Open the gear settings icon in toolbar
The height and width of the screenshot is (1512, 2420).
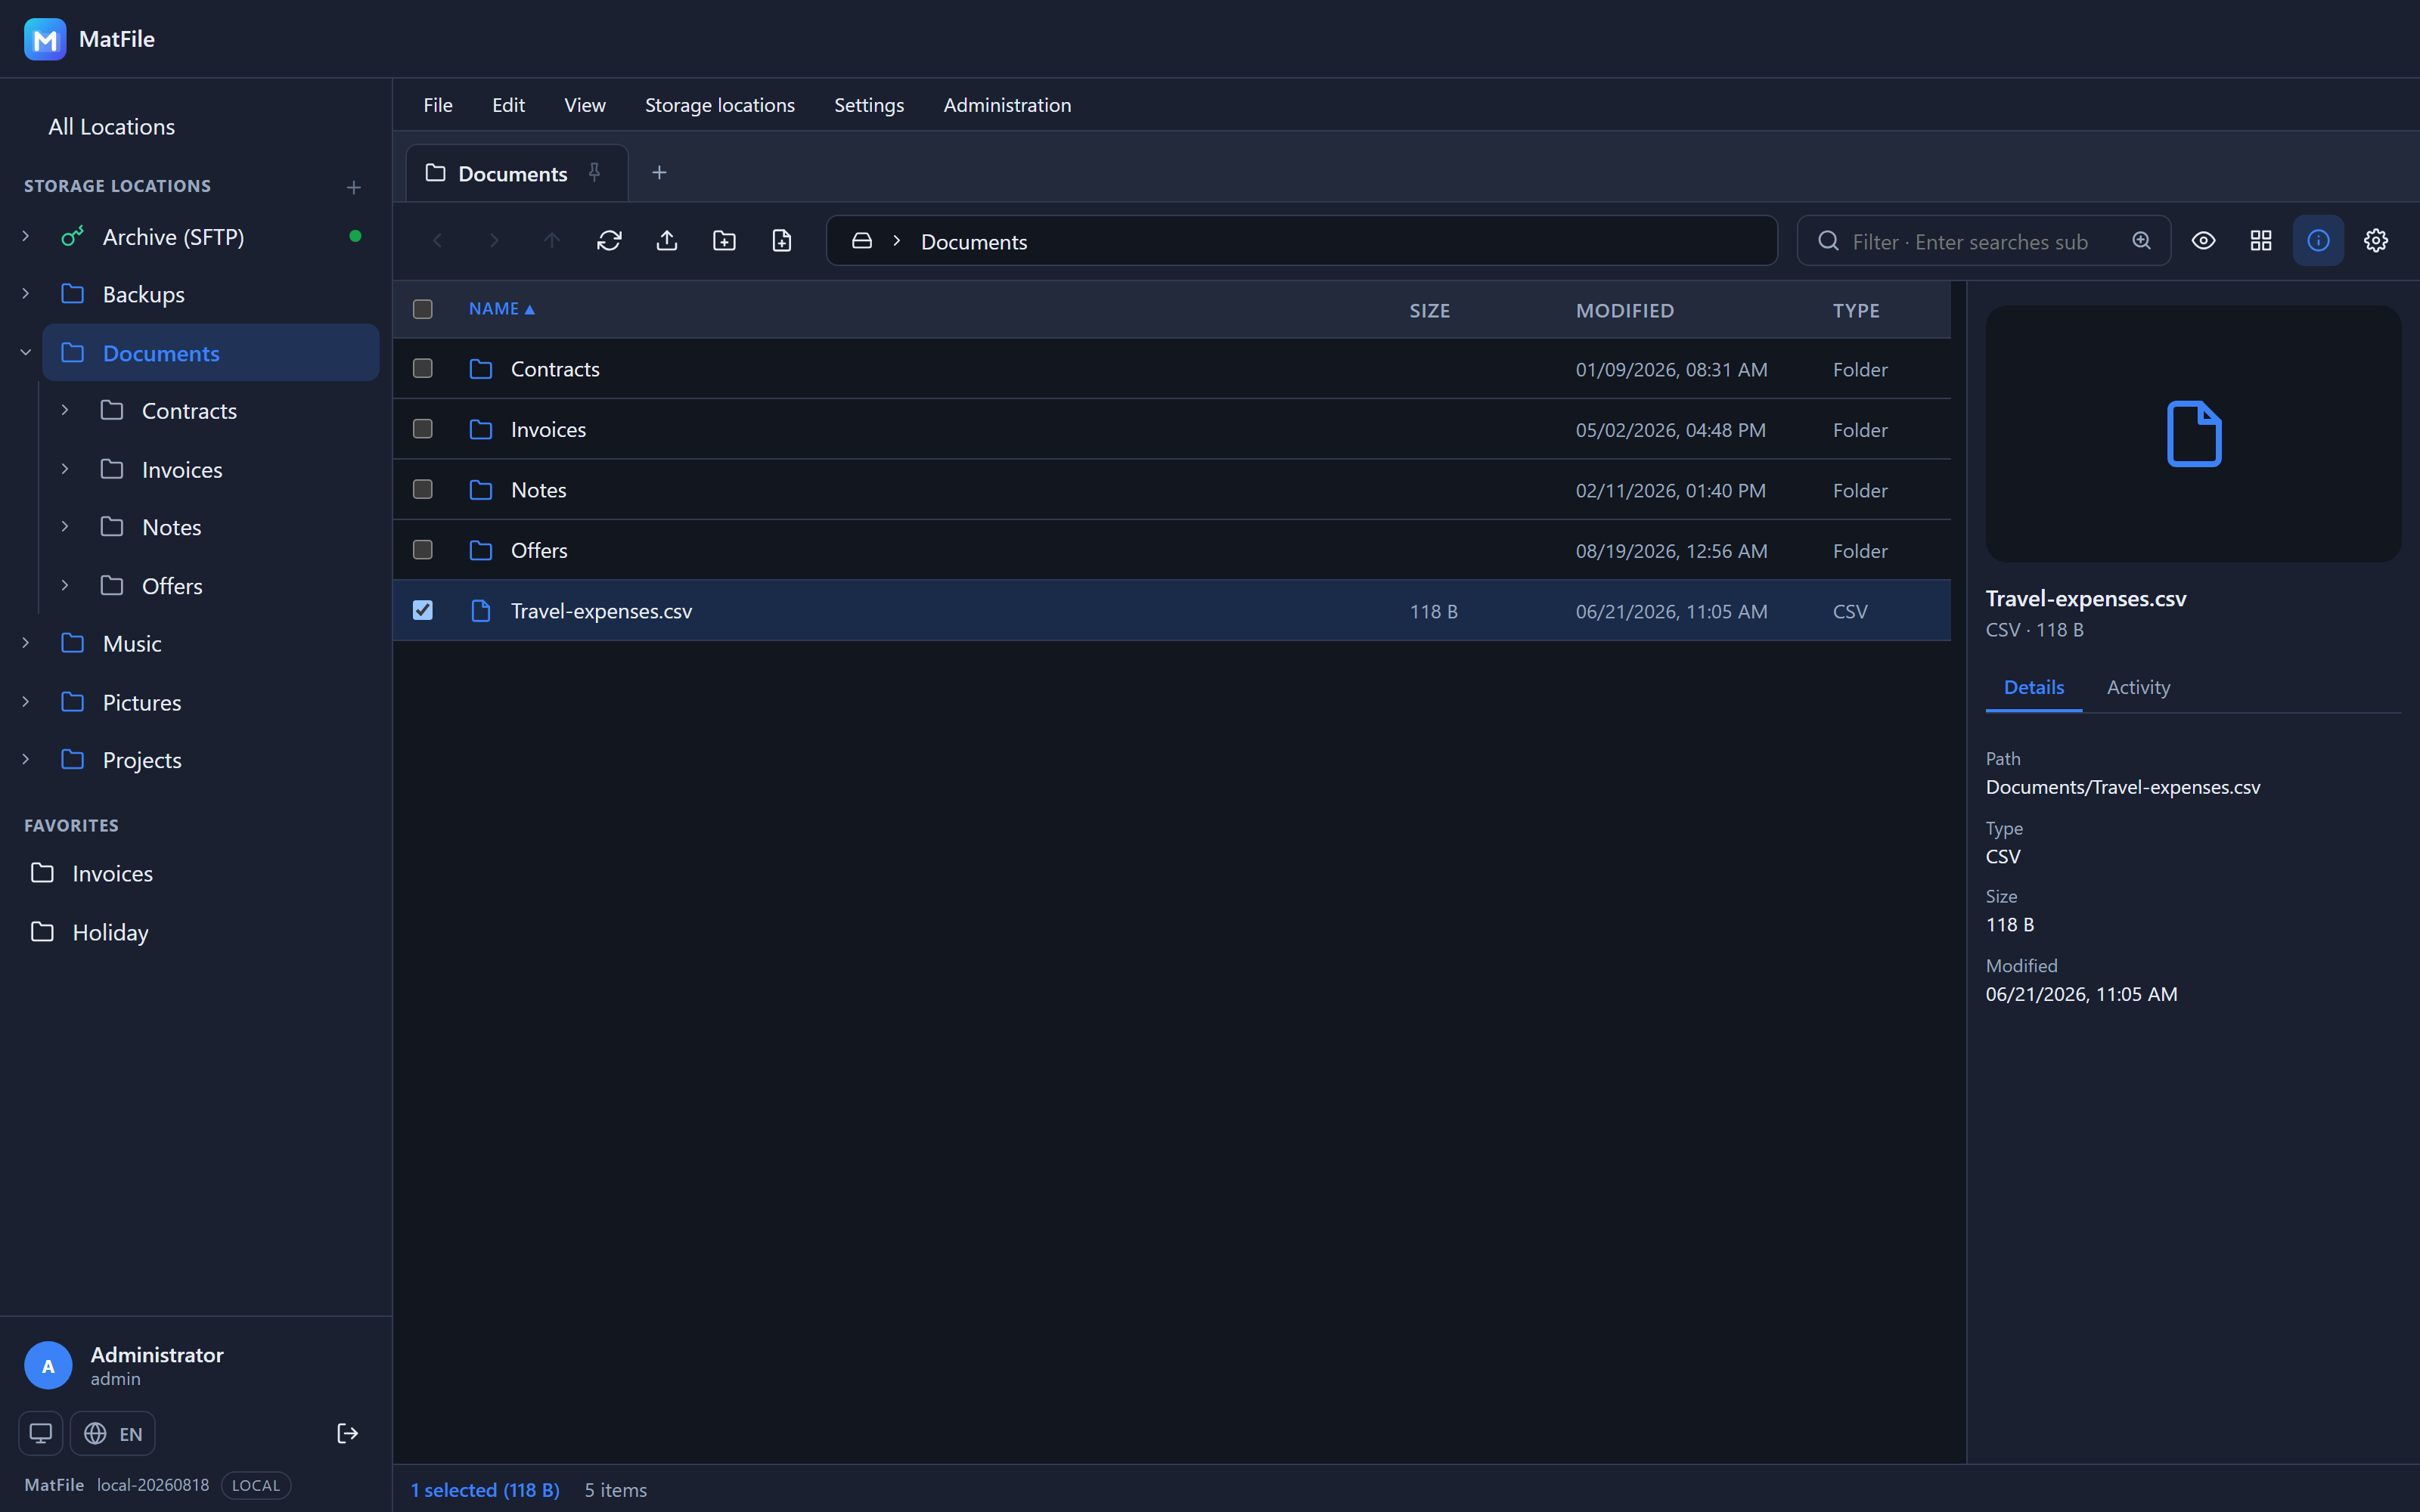tap(2376, 241)
